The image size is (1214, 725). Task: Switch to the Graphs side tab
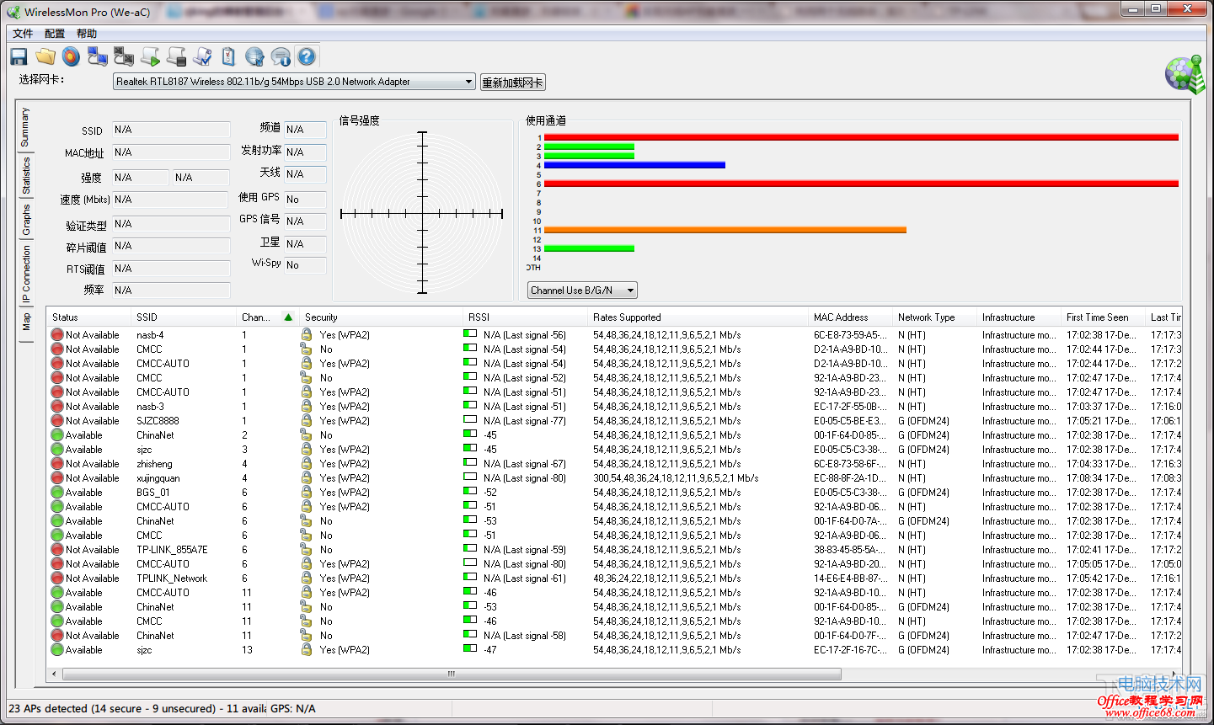(26, 220)
